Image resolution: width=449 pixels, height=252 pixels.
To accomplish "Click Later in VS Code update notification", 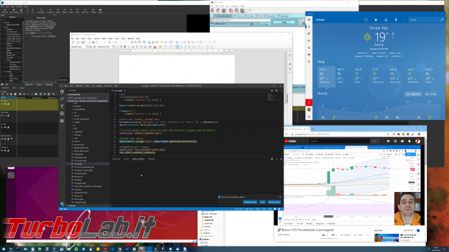I will coord(262,202).
